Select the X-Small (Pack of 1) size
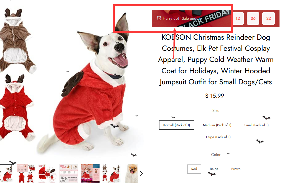The height and width of the screenshot is (184, 282). coord(176,125)
